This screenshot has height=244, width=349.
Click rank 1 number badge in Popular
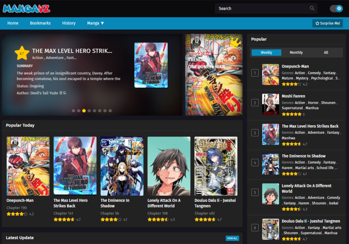coord(255,73)
